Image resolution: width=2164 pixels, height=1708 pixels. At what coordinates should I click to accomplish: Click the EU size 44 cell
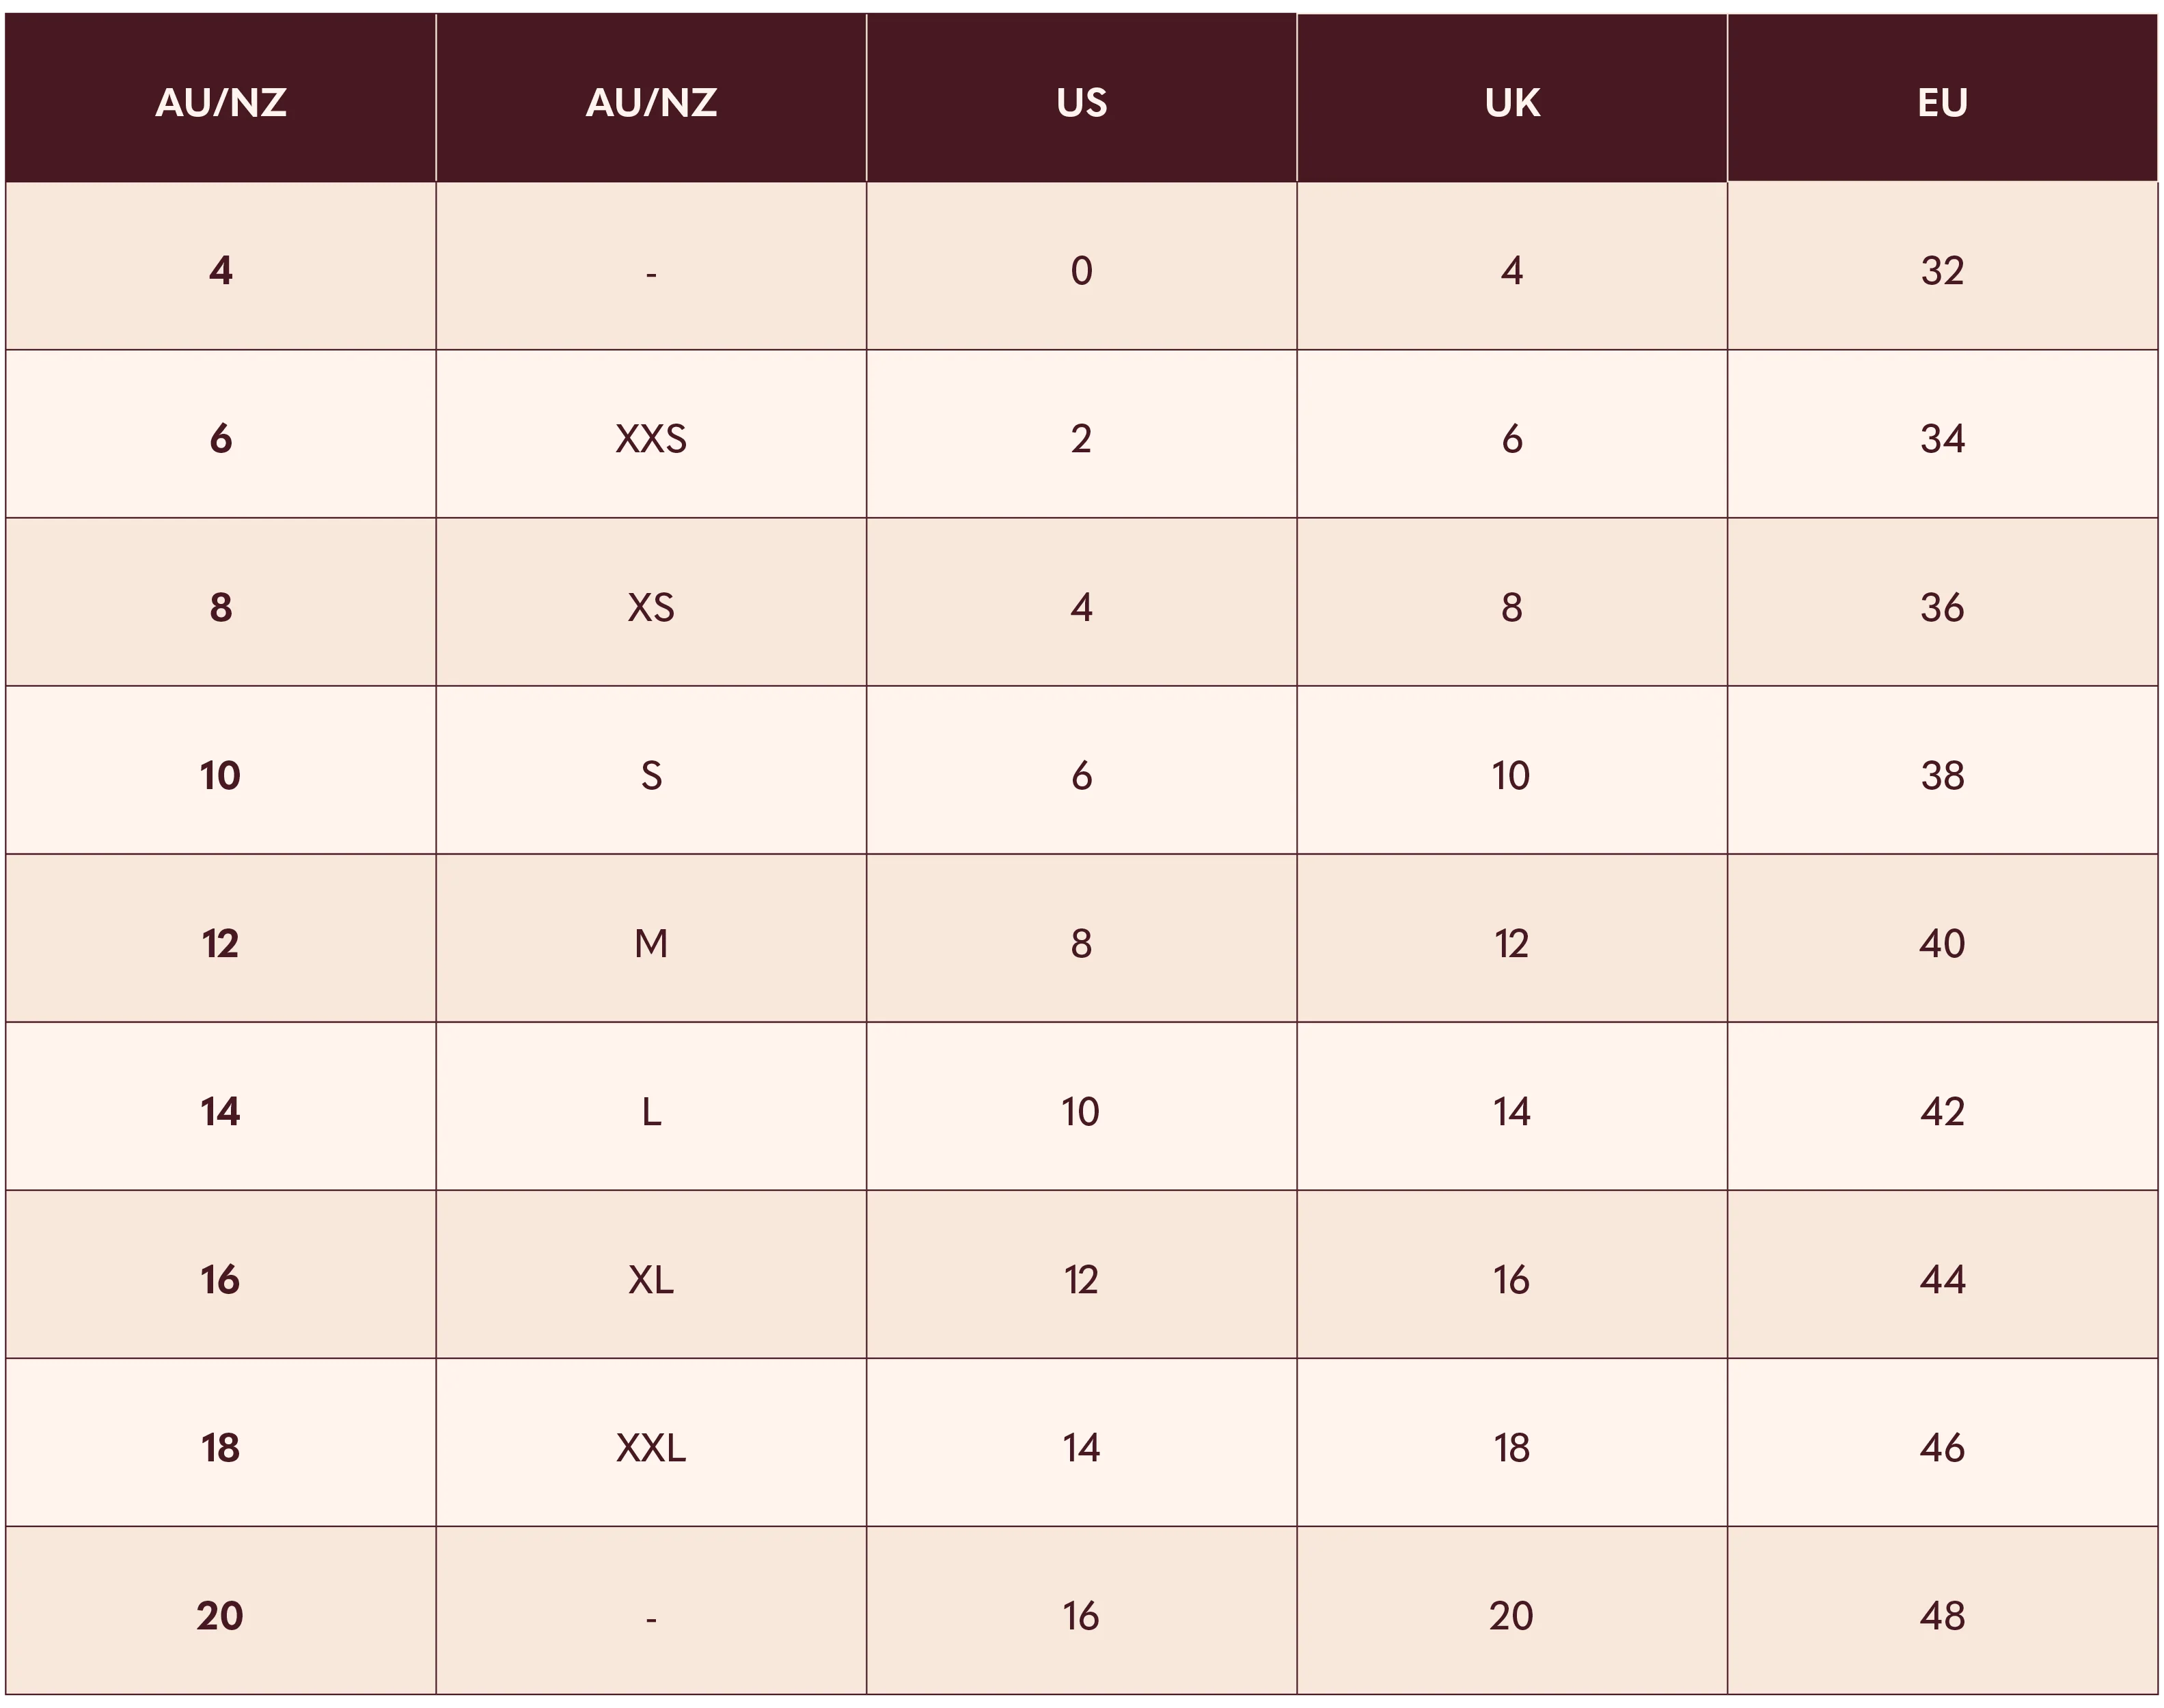click(x=1942, y=1279)
